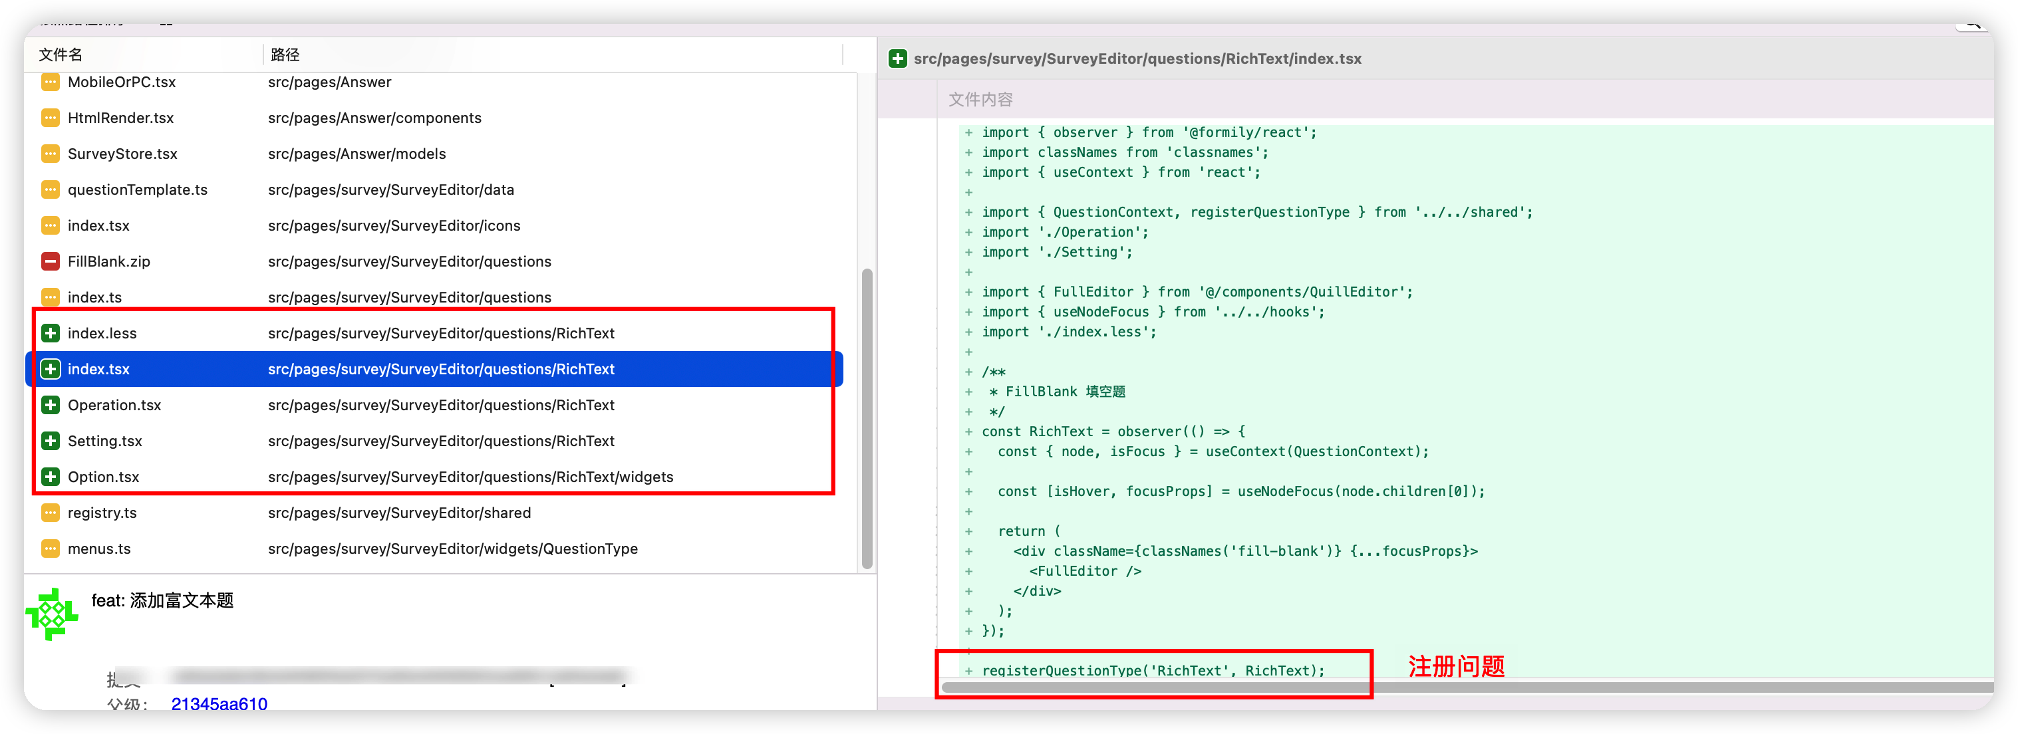Sort the file list by 文件名 column
Image resolution: width=2018 pixels, height=734 pixels.
pyautogui.click(x=61, y=55)
